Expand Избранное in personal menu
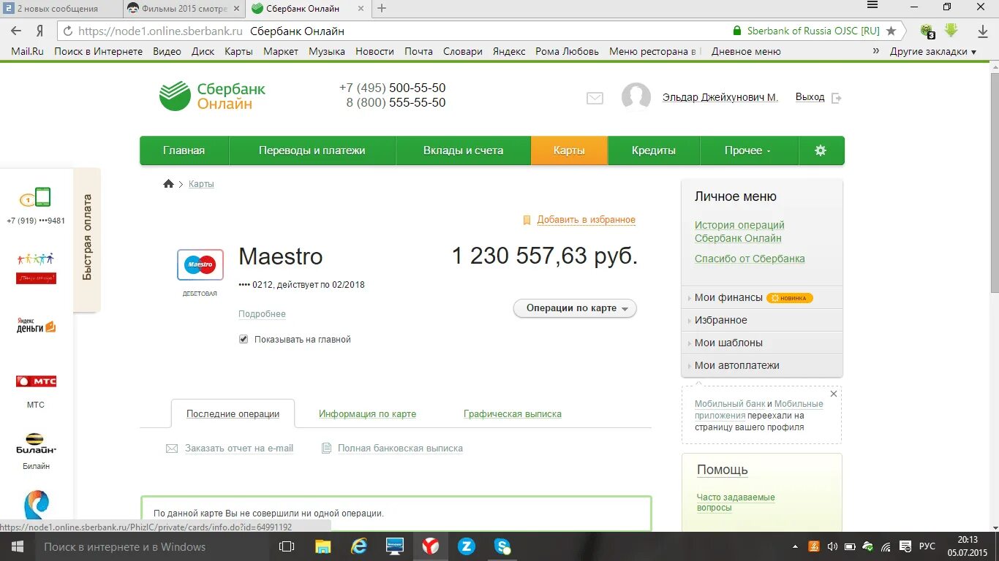The image size is (999, 561). [761, 320]
